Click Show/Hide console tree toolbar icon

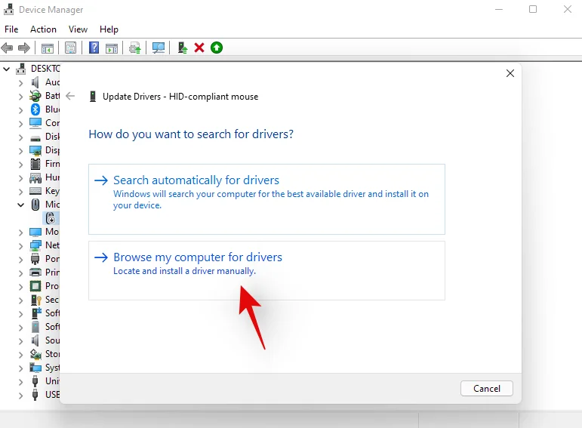click(x=48, y=48)
